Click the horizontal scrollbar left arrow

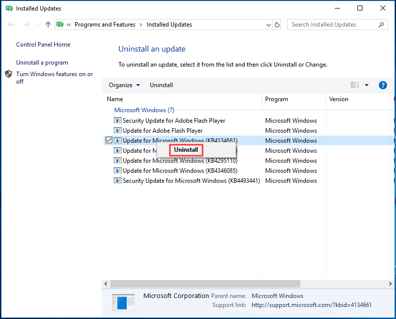[x=106, y=283]
